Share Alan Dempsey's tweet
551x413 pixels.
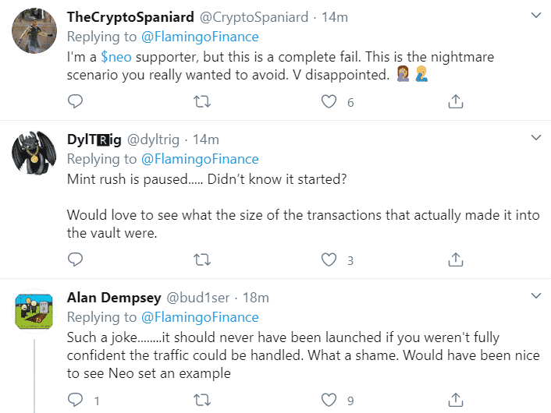pos(457,400)
